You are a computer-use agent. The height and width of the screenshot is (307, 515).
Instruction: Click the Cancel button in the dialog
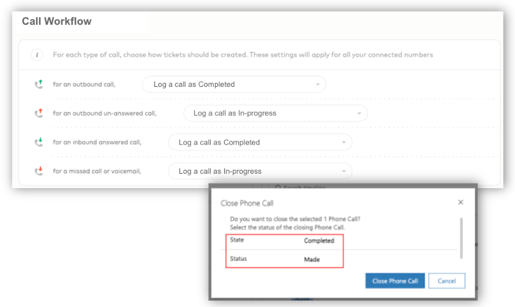point(447,281)
